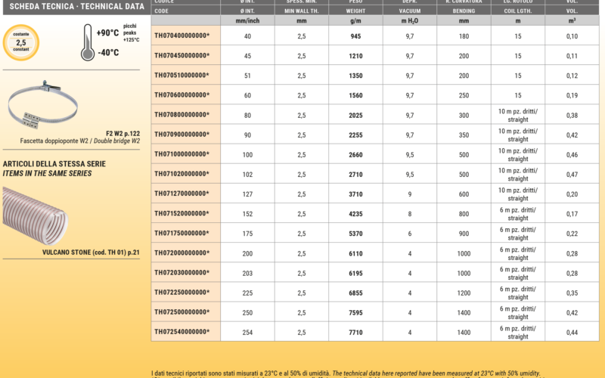Click product code TH071270000000*
605x378 pixels.
tap(181, 194)
